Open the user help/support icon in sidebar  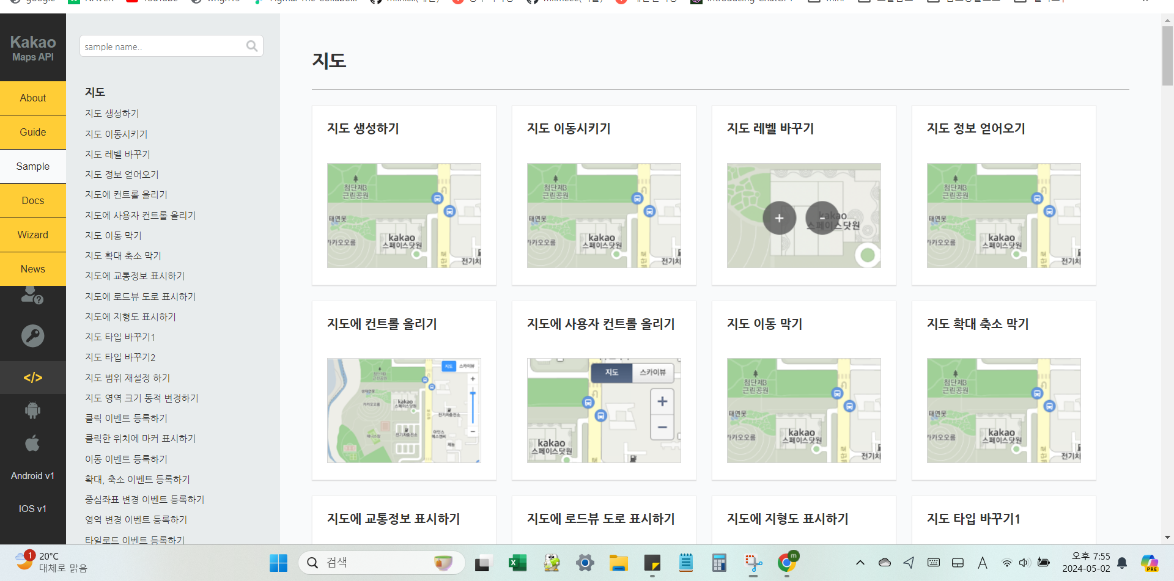pyautogui.click(x=32, y=296)
